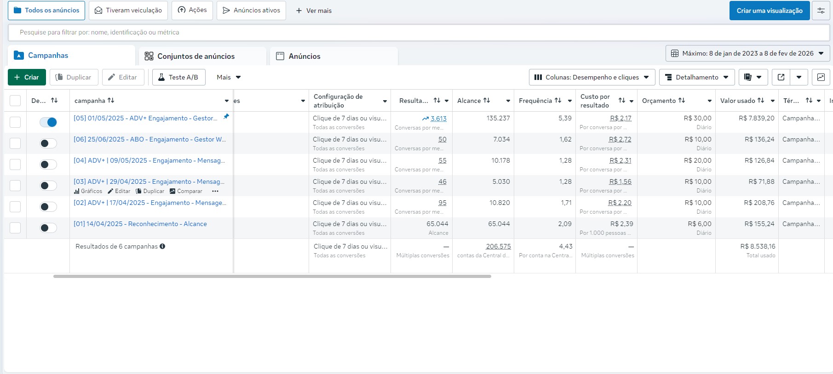Enable the campaign [06] status toggle
Image resolution: width=833 pixels, height=374 pixels.
[48, 143]
